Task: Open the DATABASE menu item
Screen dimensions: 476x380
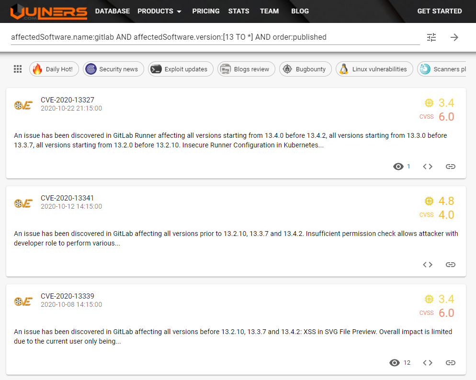Action: coord(113,11)
